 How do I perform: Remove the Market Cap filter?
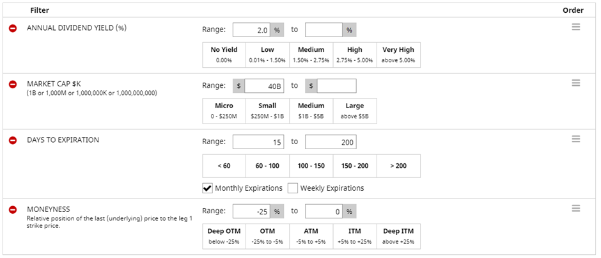tap(13, 85)
